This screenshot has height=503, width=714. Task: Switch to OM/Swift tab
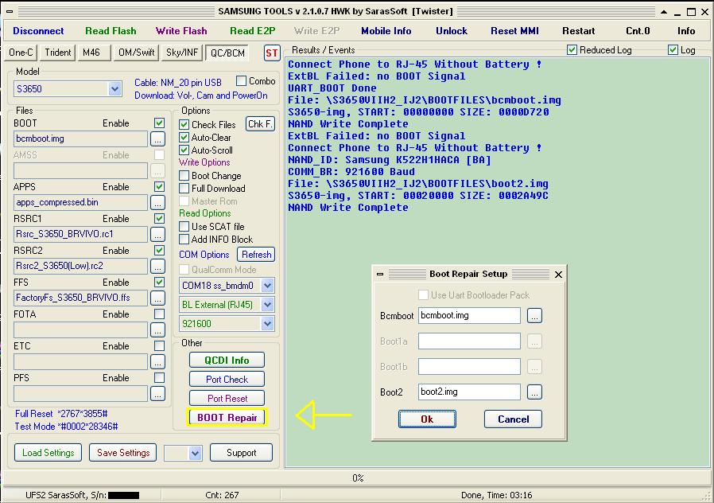(136, 53)
